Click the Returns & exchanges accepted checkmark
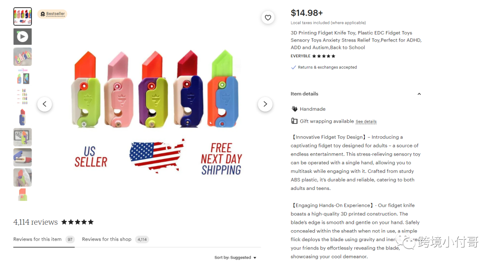 tap(293, 67)
